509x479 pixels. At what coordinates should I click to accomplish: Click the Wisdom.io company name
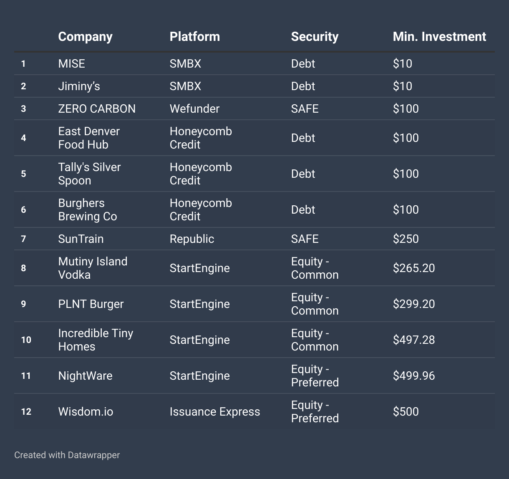point(86,412)
